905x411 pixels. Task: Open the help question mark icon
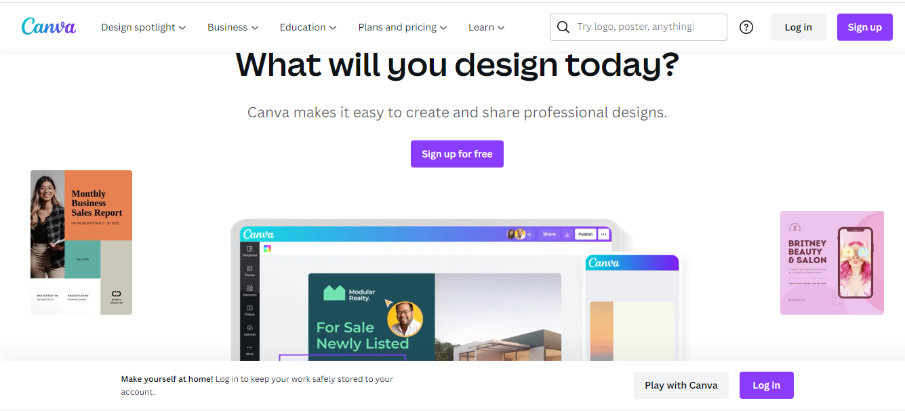coord(746,27)
